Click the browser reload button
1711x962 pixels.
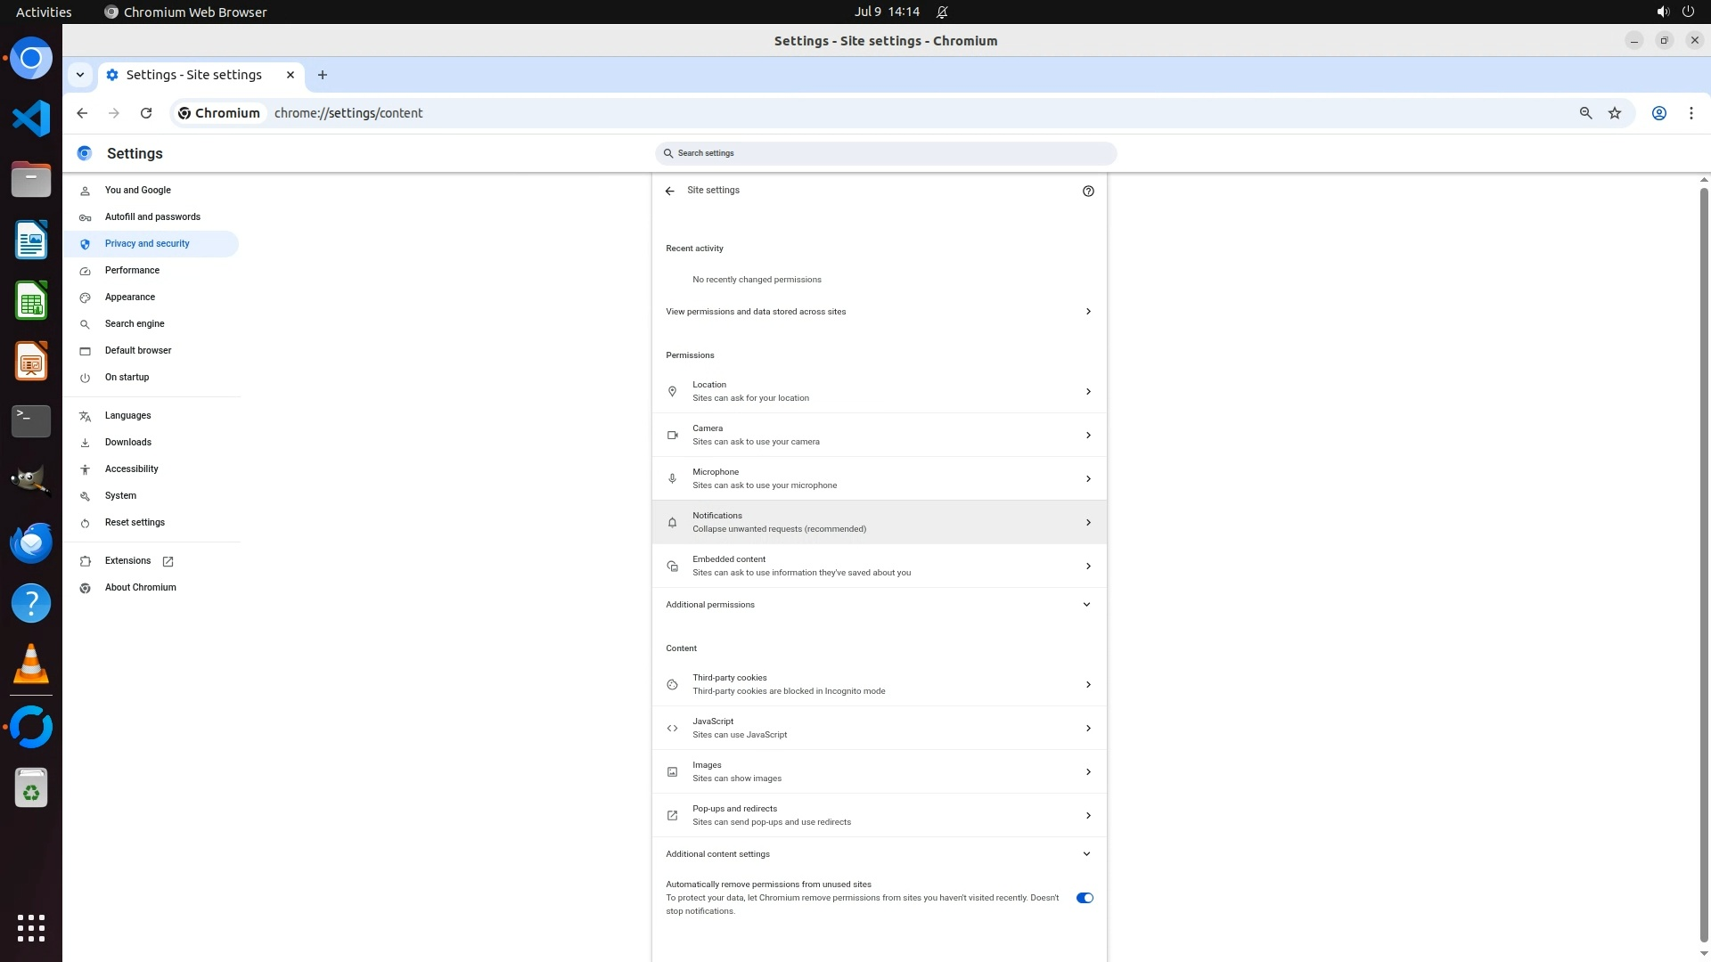146,113
